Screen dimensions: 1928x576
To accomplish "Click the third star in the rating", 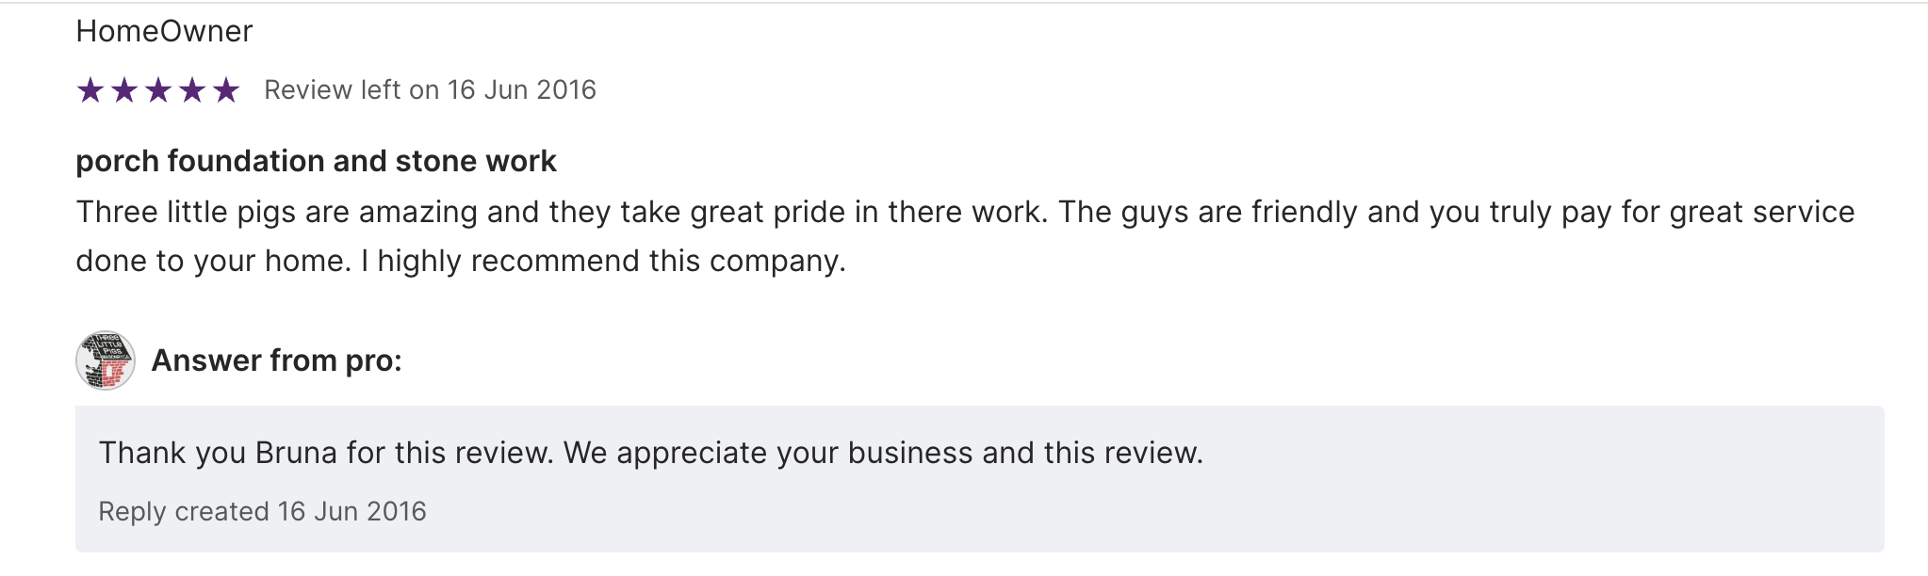I will (x=158, y=90).
